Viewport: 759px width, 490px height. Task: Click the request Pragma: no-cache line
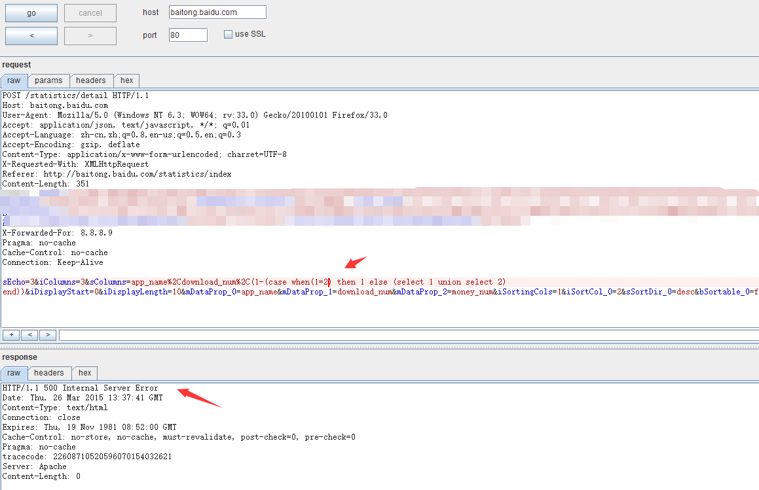(39, 243)
